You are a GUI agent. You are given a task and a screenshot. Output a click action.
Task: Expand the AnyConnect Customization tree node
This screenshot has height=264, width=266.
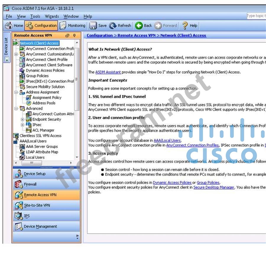[x=16, y=54]
